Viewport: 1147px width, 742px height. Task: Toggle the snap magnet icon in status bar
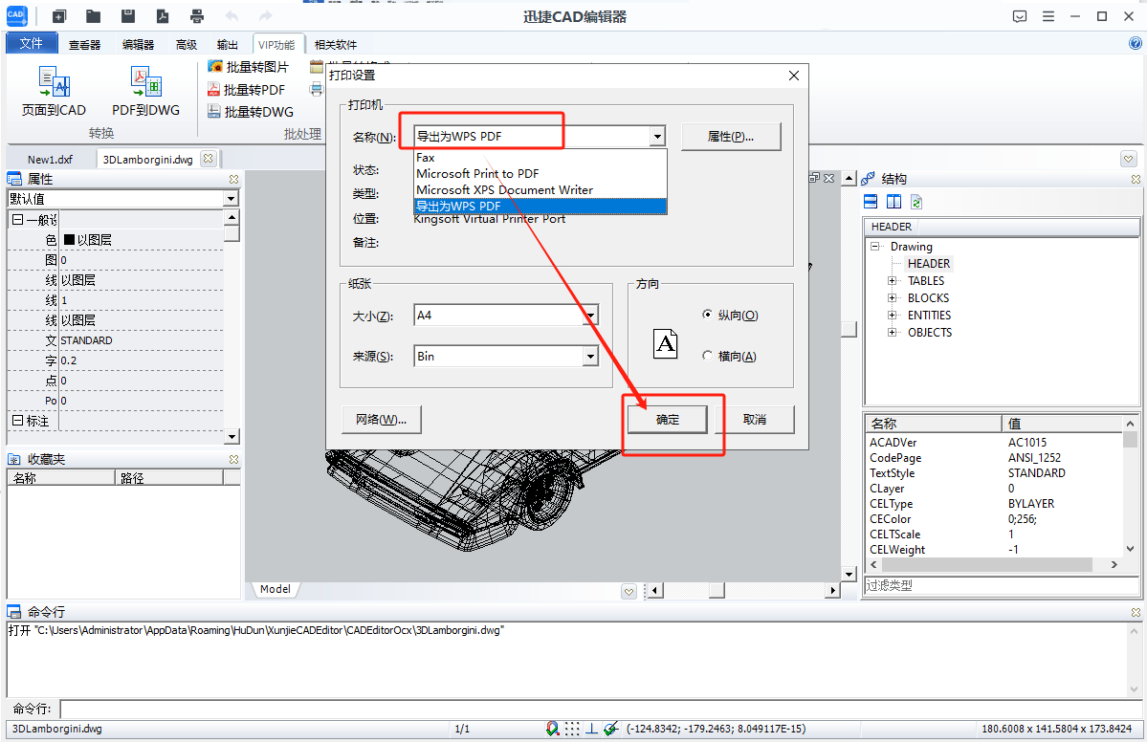tap(553, 729)
